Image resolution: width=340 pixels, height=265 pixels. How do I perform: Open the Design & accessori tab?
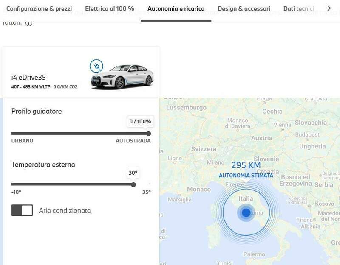pos(244,8)
